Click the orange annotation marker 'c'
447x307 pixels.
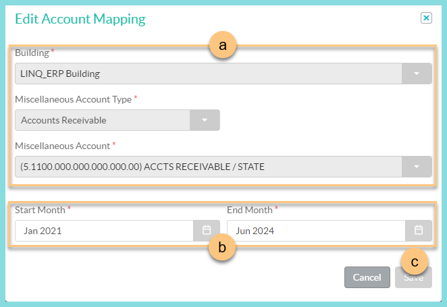(x=414, y=260)
